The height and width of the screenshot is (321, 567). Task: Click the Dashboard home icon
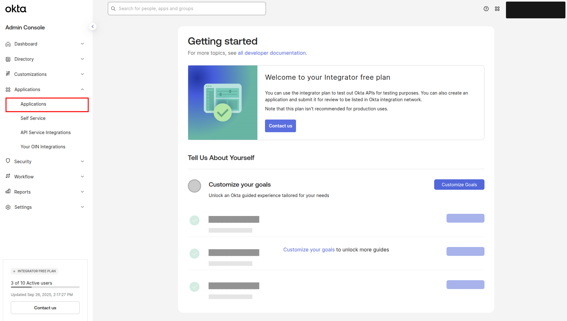point(8,44)
